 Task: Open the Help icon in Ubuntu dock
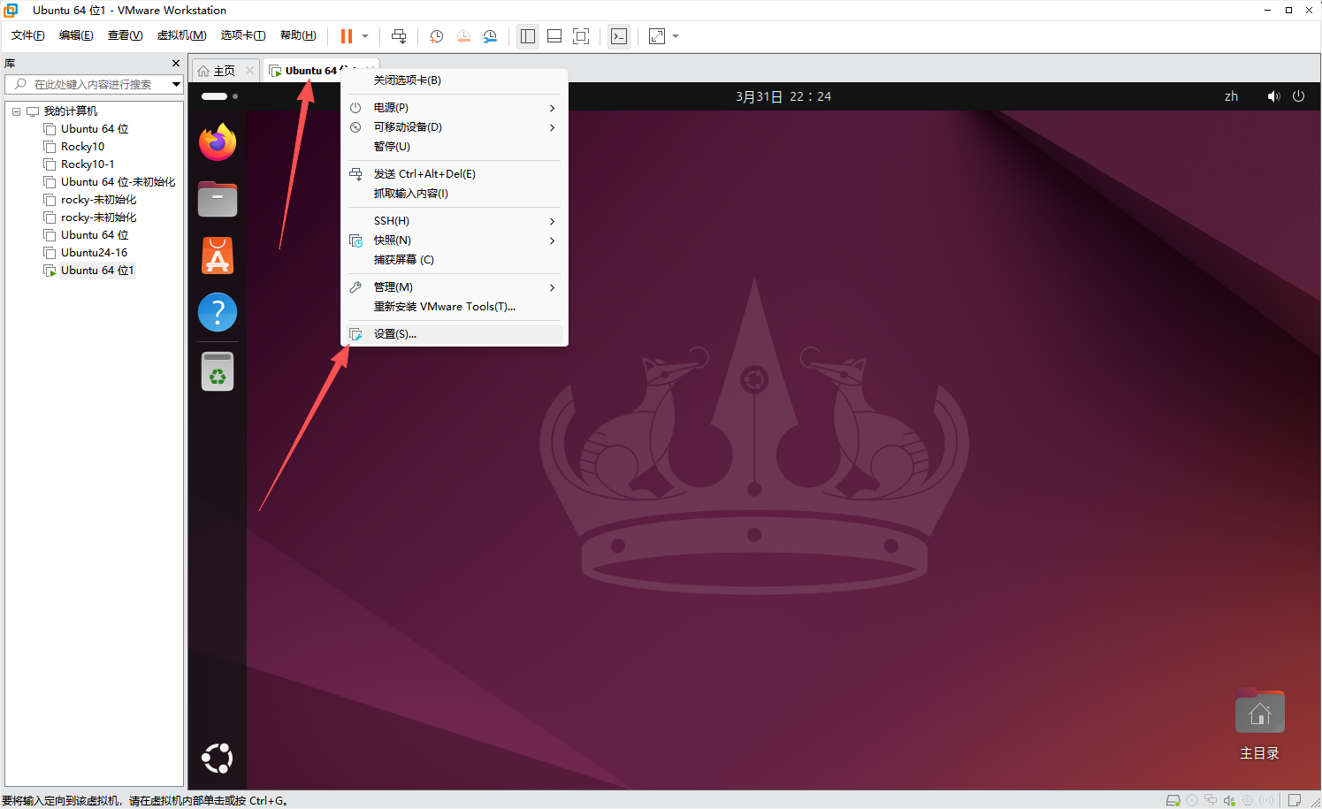click(218, 312)
